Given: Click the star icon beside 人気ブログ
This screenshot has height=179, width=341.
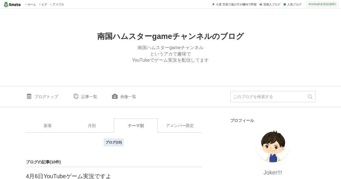Looking at the screenshot, I should 285,4.
